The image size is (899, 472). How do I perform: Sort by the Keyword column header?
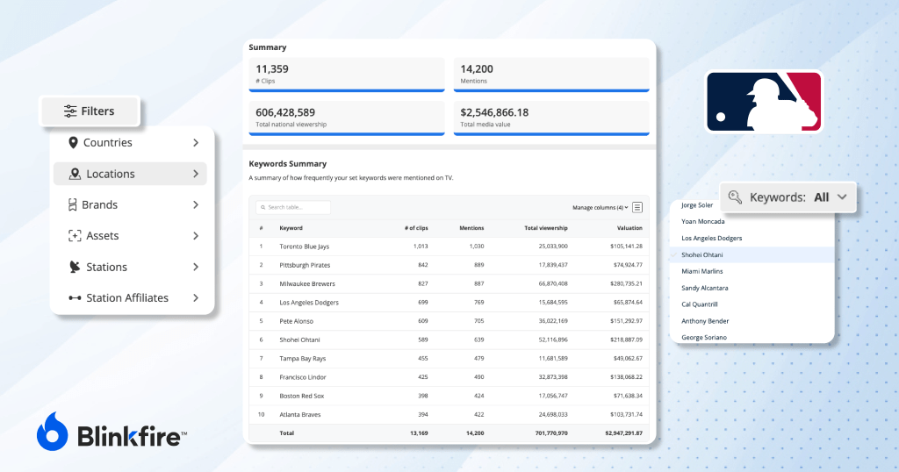(291, 228)
